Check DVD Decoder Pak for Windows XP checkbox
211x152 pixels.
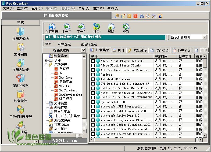(x=93, y=84)
